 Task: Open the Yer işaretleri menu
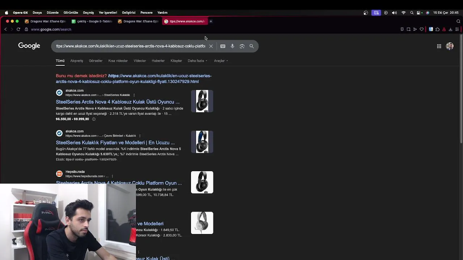click(108, 13)
